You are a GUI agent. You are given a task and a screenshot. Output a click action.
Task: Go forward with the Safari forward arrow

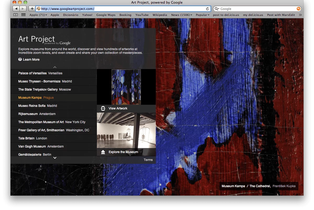pyautogui.click(x=23, y=9)
